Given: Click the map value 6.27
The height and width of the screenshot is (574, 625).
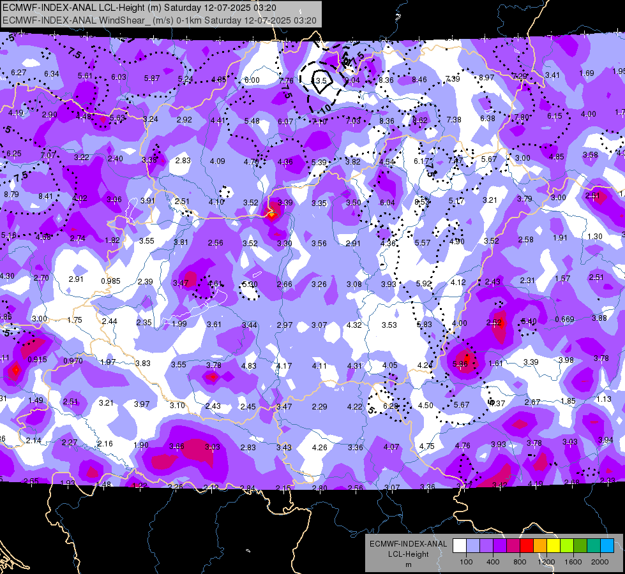Looking at the screenshot, I should point(19,73).
